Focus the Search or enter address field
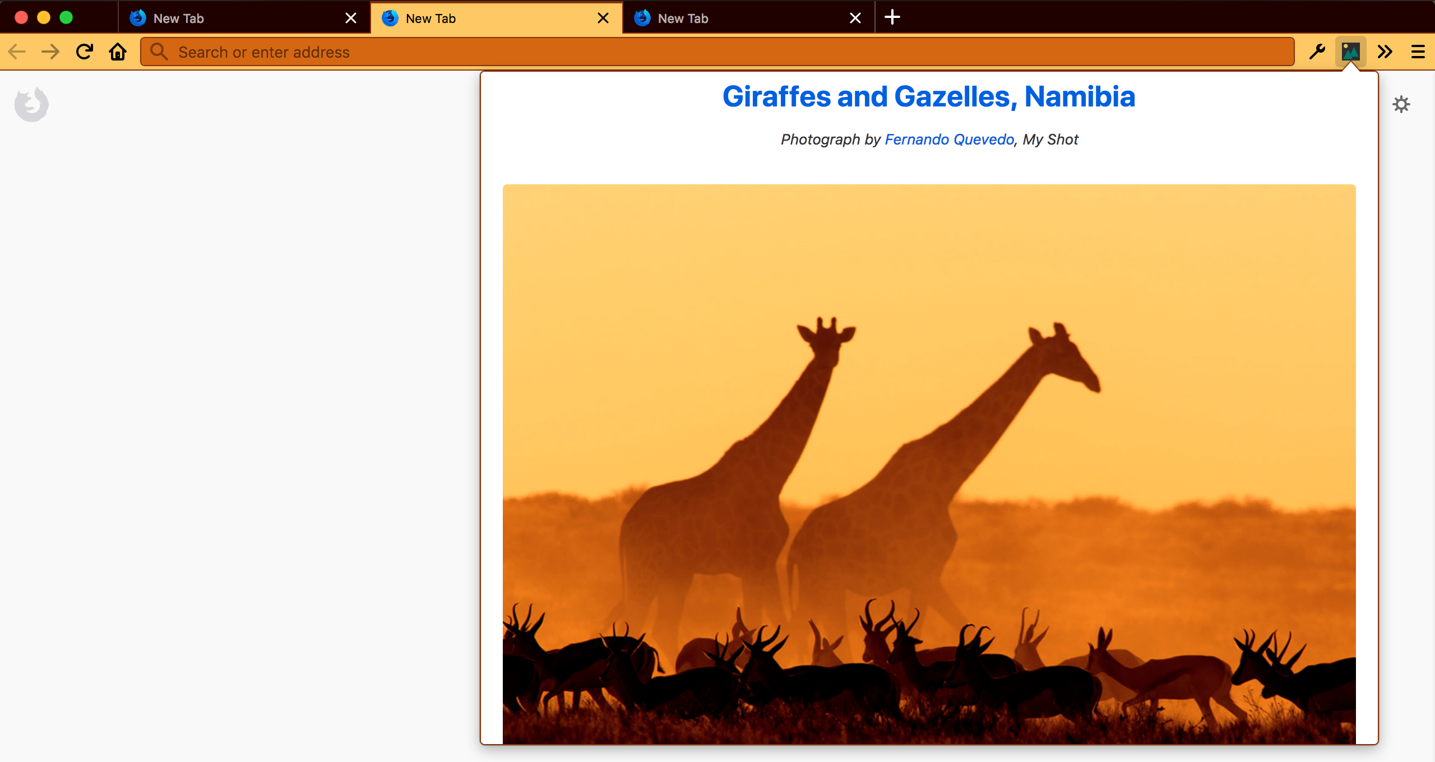Image resolution: width=1435 pixels, height=762 pixels. [729, 52]
